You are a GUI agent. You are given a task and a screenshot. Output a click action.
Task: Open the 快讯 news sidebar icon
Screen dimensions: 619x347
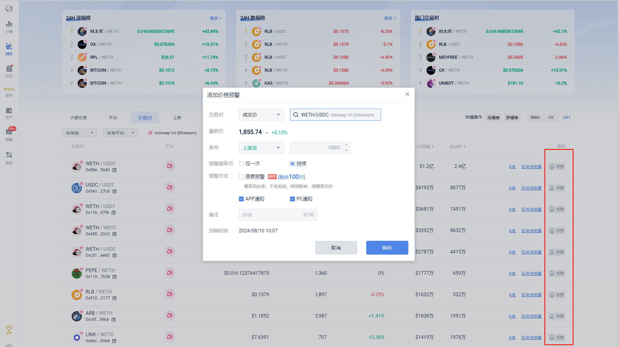(x=9, y=72)
